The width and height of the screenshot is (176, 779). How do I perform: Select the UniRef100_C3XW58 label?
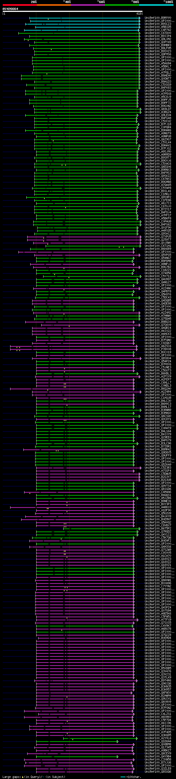tap(158, 760)
